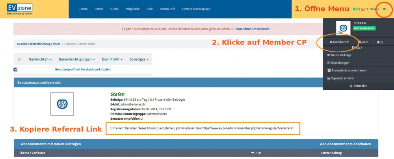Select Deine Beiträge in the dropdown
The width and height of the screenshot is (394, 159).
click(x=339, y=55)
